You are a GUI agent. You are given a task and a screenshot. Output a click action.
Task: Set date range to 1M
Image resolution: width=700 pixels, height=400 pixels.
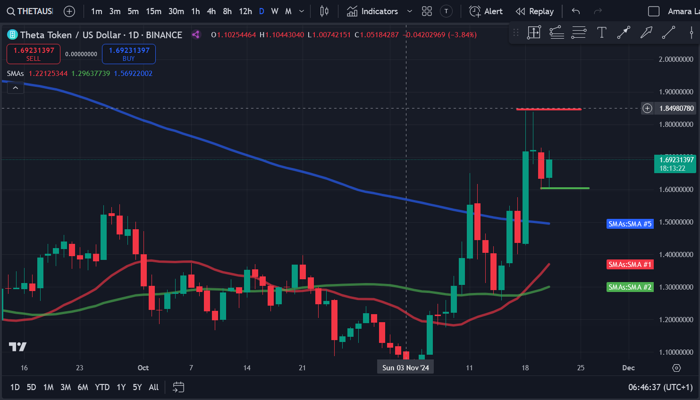(48, 387)
